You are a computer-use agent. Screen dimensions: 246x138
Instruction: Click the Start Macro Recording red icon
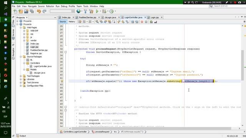[142, 22]
